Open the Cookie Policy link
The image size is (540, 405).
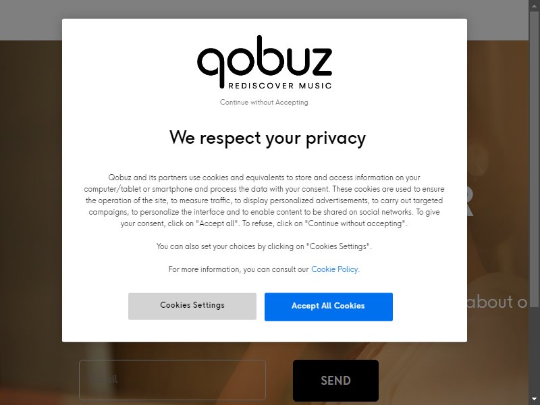coord(335,269)
